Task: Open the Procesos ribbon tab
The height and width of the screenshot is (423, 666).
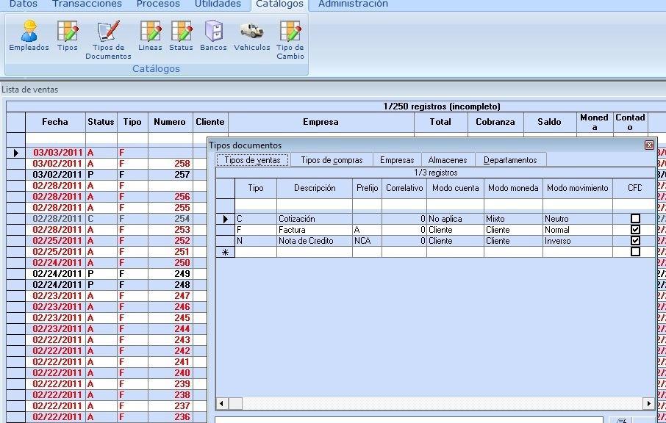Action: (158, 4)
